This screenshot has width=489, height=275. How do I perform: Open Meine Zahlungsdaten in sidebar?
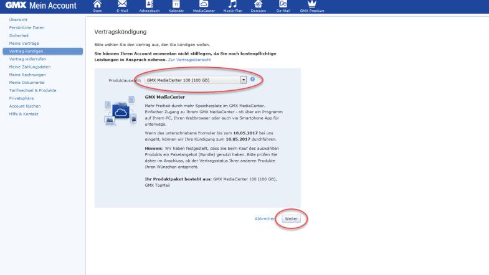click(x=30, y=67)
